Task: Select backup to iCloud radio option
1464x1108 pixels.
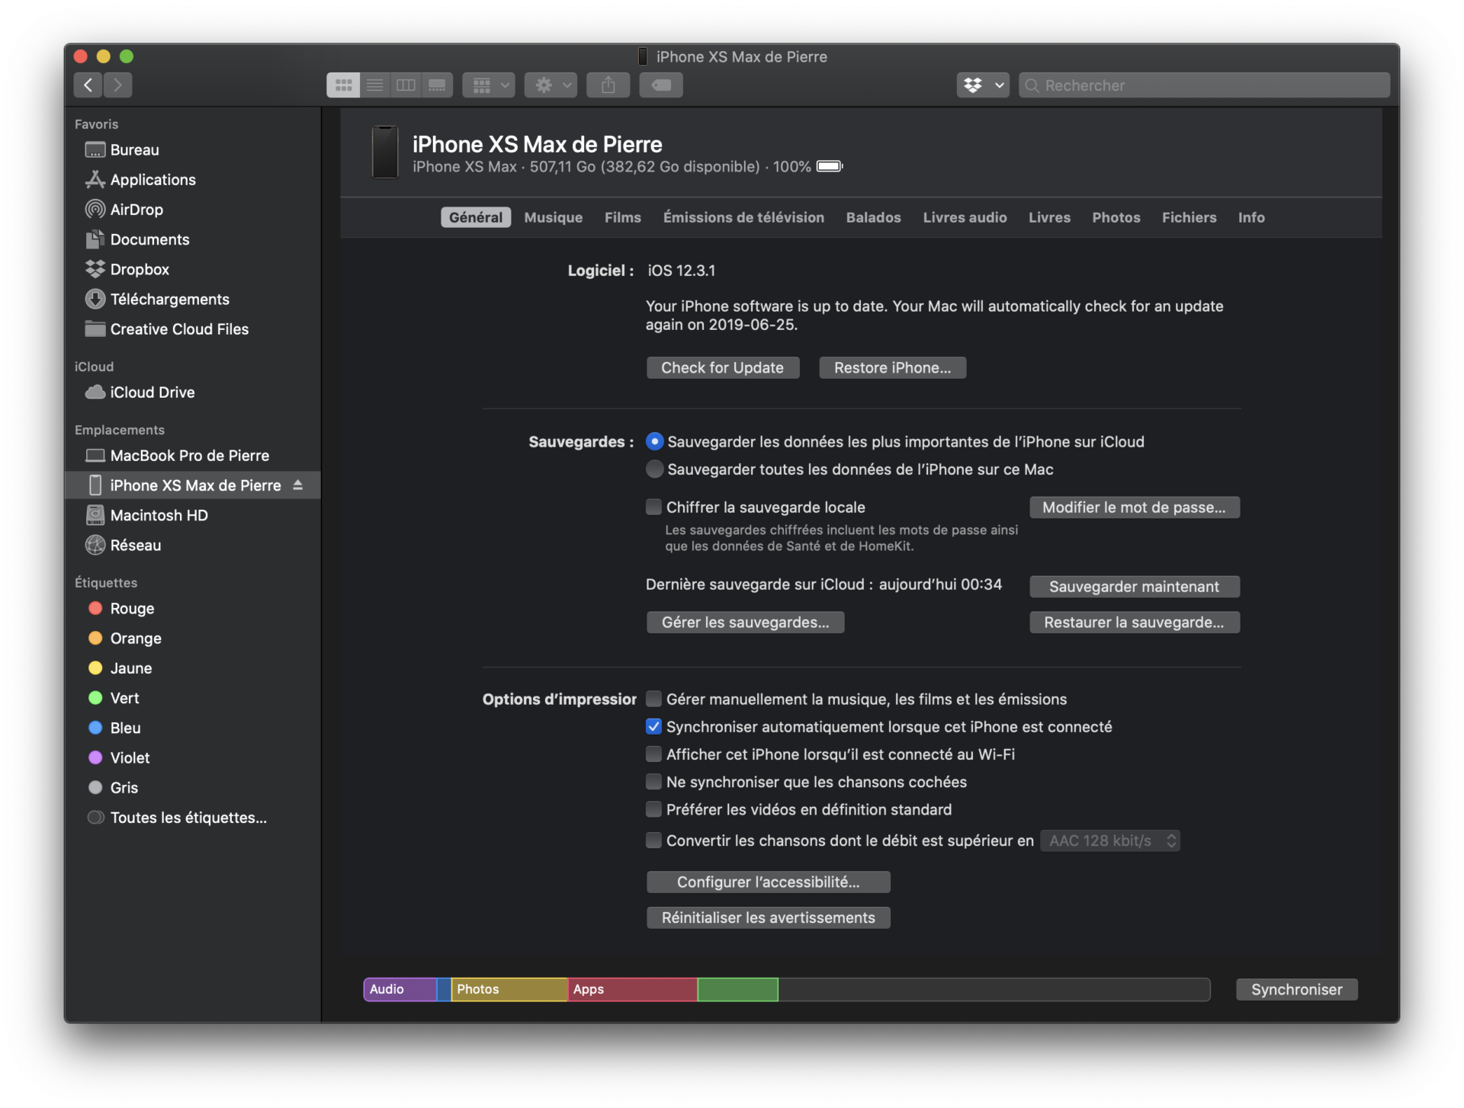Action: point(654,442)
